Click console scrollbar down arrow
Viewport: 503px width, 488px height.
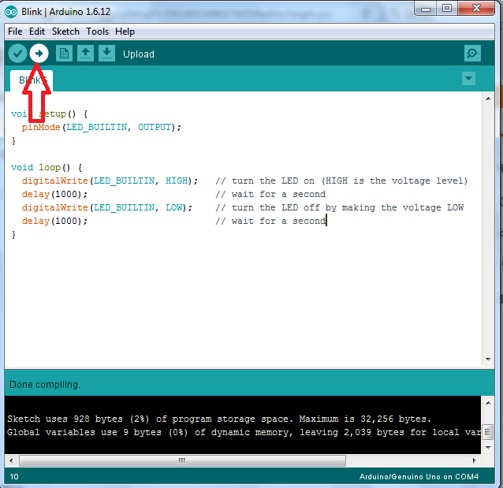[x=488, y=447]
